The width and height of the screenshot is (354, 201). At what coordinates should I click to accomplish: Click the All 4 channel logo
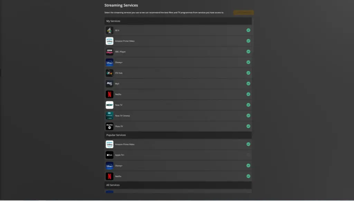(110, 30)
